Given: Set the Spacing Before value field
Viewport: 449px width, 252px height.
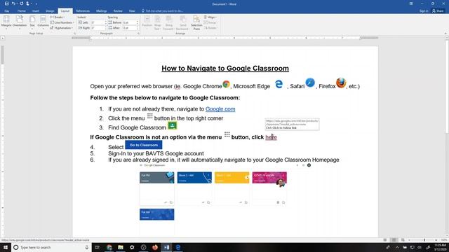Looking at the screenshot, I should [130, 22].
